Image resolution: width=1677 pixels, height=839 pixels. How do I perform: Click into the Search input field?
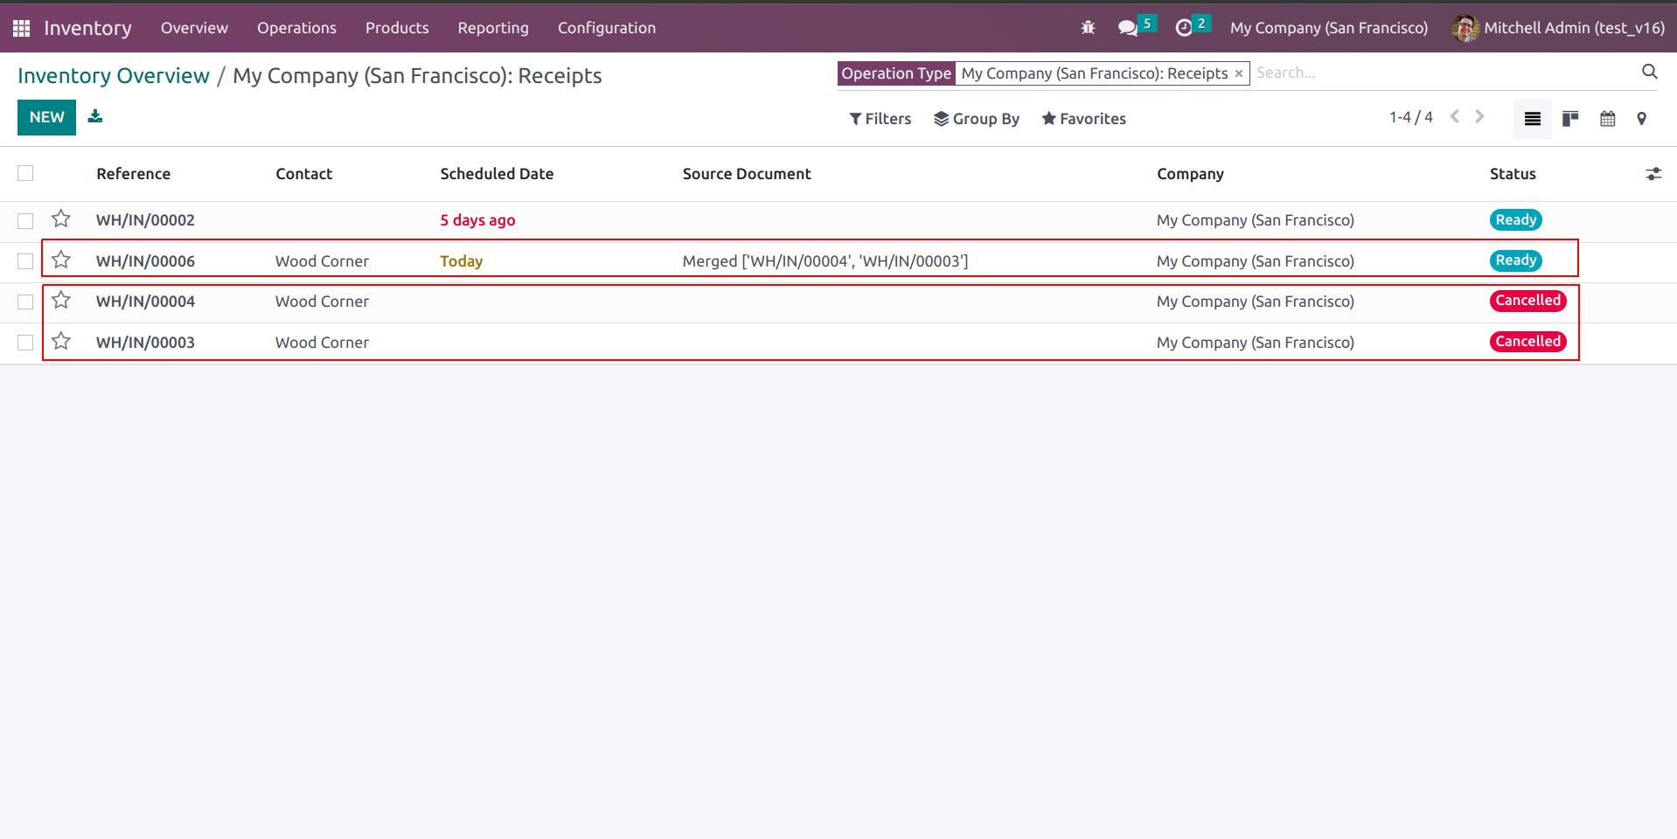coord(1443,73)
